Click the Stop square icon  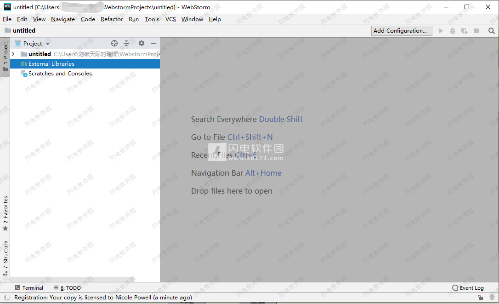[x=476, y=31]
